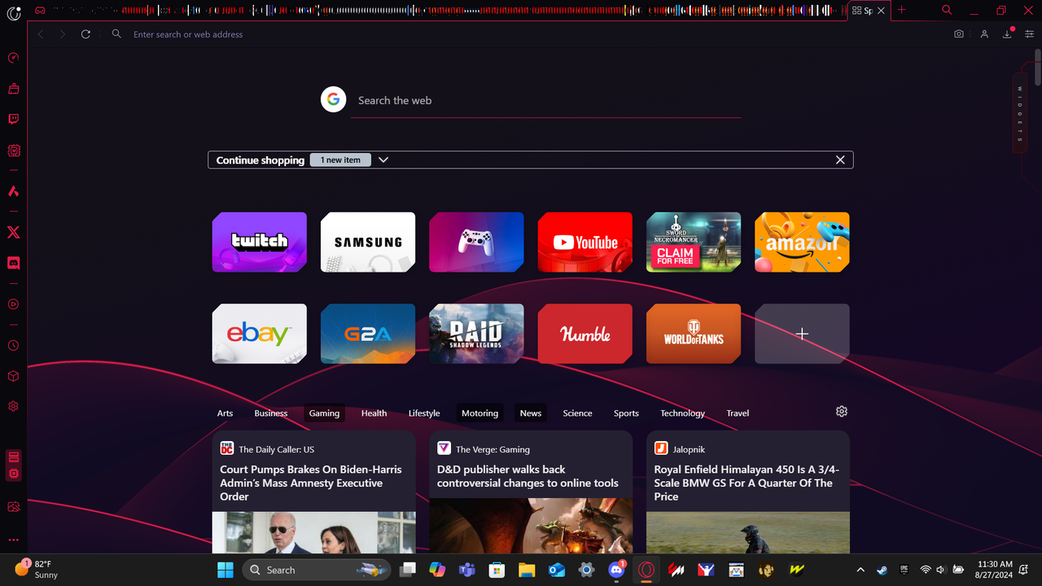Open the Royal Enfield Himalayan article
The width and height of the screenshot is (1042, 586).
click(747, 483)
